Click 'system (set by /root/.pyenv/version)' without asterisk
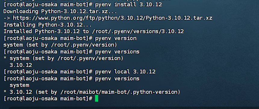This screenshot has height=109, width=259. click(60, 45)
